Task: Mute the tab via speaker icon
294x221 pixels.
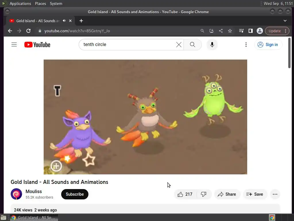Action: click(x=64, y=21)
